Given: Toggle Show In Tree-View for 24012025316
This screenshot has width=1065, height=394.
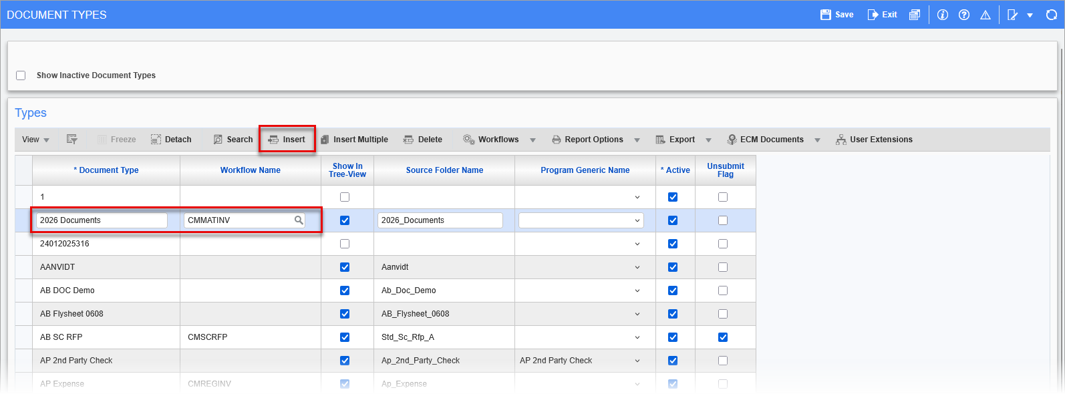Looking at the screenshot, I should pos(345,244).
